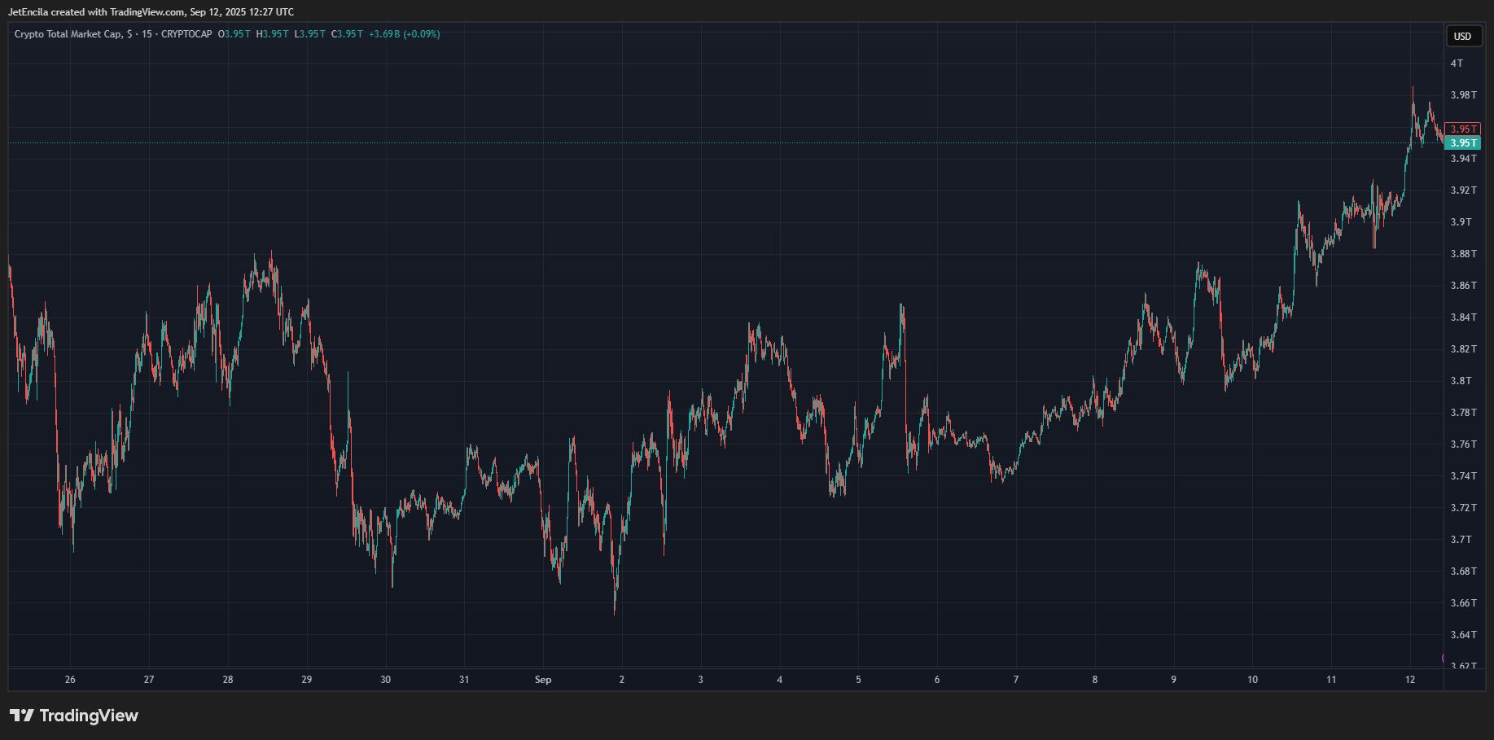This screenshot has width=1494, height=740.
Task: Click the 3.78T price axis label
Action: pyautogui.click(x=1463, y=413)
